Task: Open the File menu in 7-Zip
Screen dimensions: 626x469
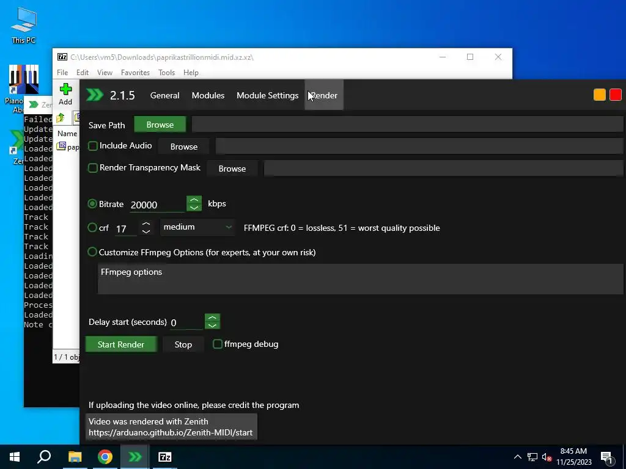Action: click(x=62, y=72)
